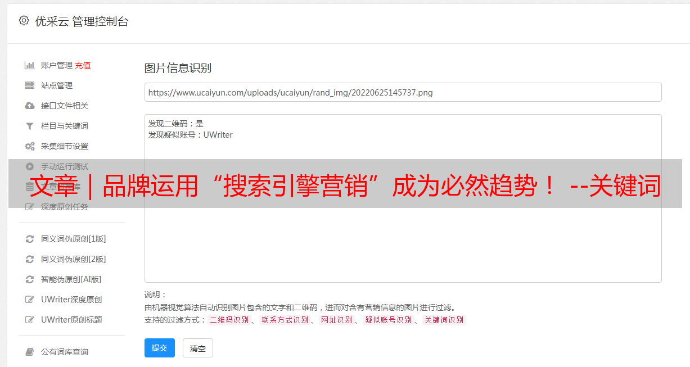Screen dimensions: 690x367
Task: Click the refresh icon for 同义词伪原创[1版]
Action: click(30, 239)
